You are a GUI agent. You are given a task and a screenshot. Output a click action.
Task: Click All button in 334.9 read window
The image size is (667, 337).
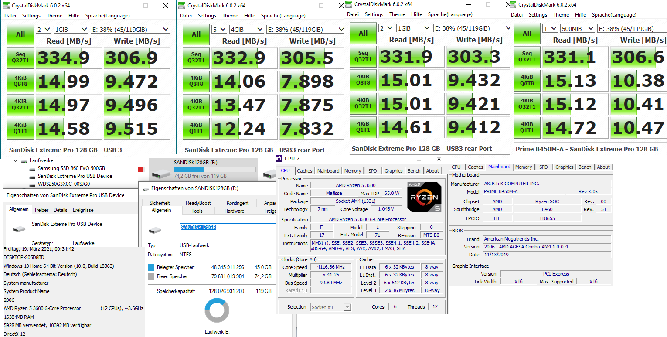click(20, 34)
